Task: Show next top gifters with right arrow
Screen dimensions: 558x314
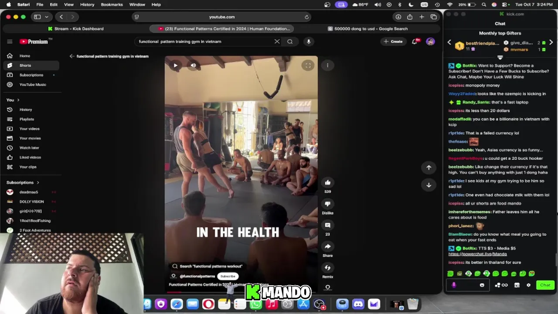Action: click(x=551, y=42)
